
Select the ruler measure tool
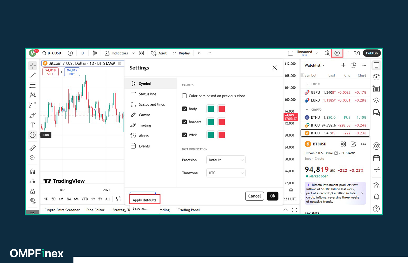coord(33,148)
